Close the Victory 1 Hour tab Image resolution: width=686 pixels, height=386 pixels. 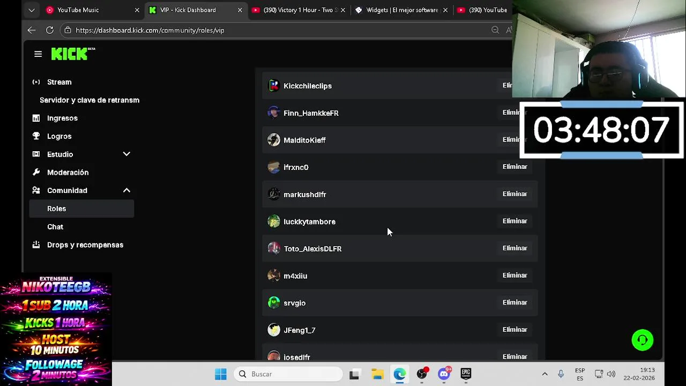tap(342, 10)
